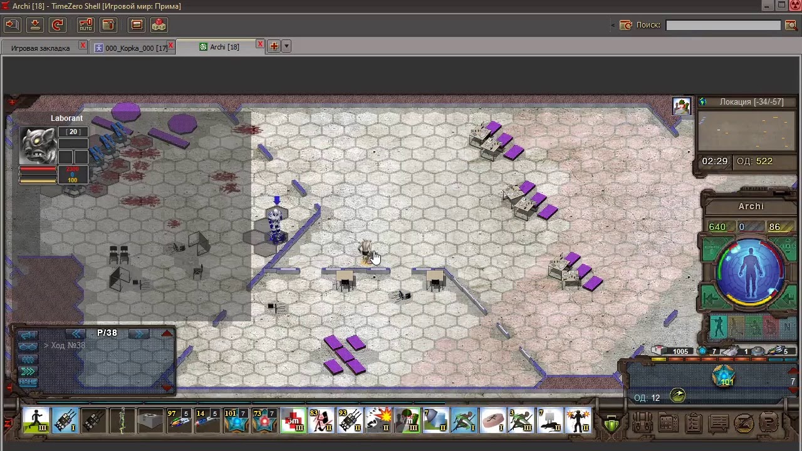Click the plus button to add a new tab
802x451 pixels.
(274, 46)
